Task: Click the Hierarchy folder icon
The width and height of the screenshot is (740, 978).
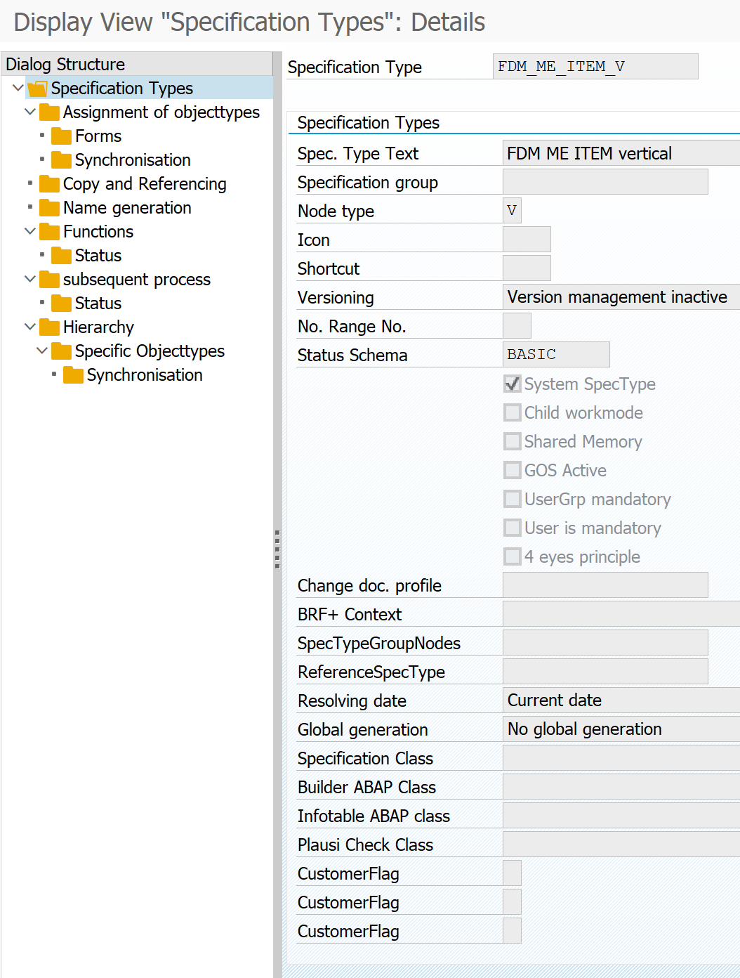Action: (49, 327)
